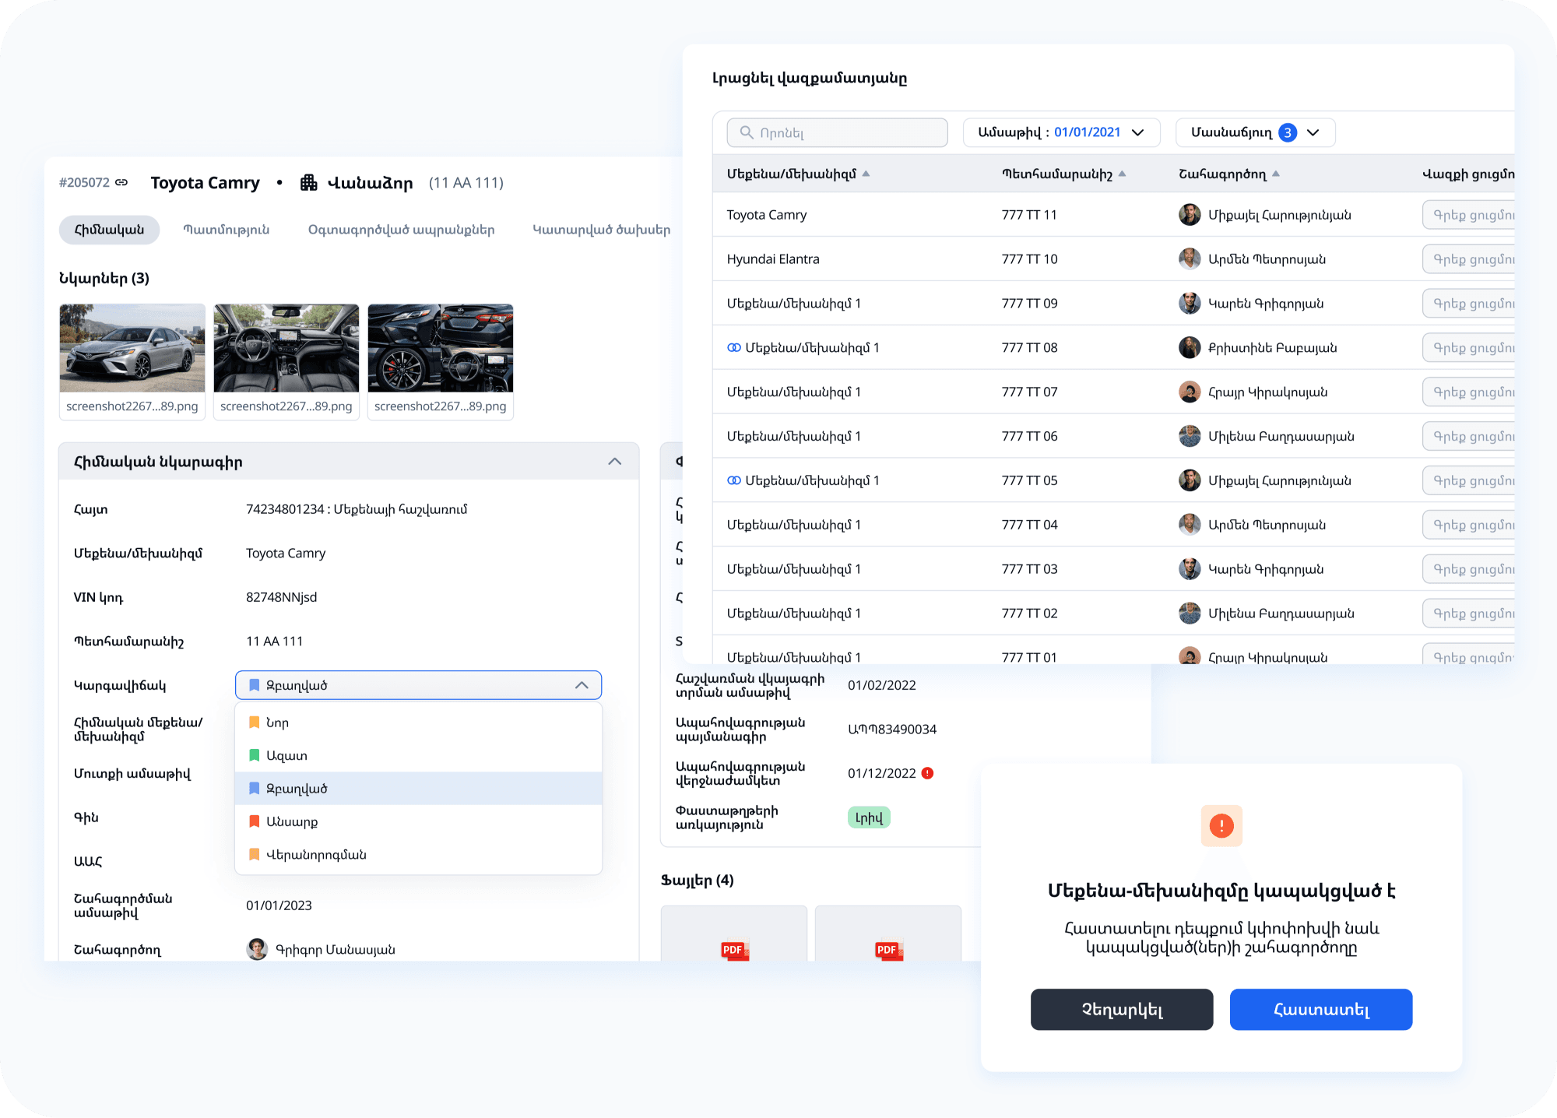Click the linked icon in the 777 TT 05 row
Image resolution: width=1557 pixels, height=1118 pixels.
733,480
